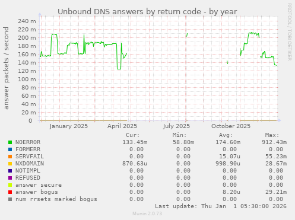The width and height of the screenshot is (295, 220).
Task: Click the NOERROR green legend swatch
Action: 10,142
